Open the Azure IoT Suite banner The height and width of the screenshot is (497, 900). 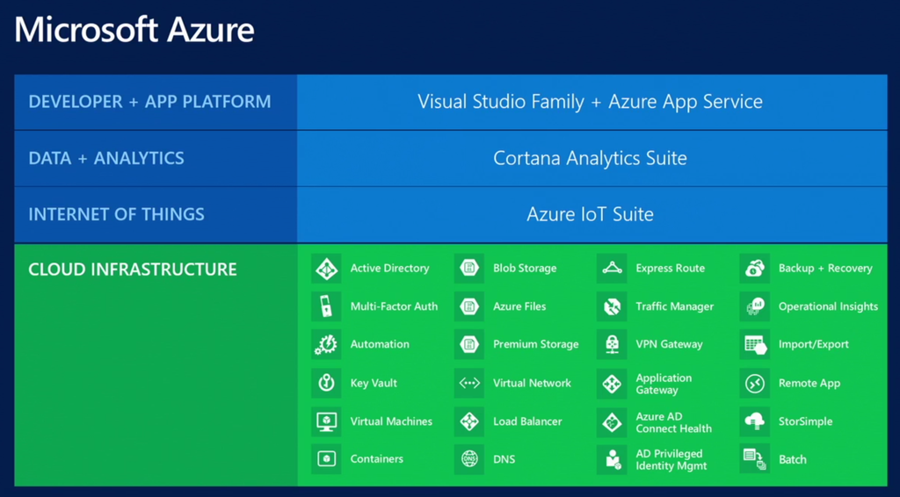click(590, 214)
